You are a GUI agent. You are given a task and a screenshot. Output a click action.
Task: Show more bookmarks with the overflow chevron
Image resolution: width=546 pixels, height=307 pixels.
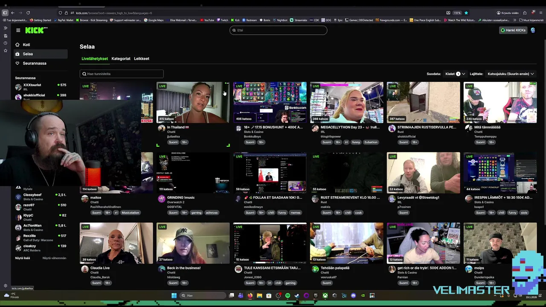[515, 20]
